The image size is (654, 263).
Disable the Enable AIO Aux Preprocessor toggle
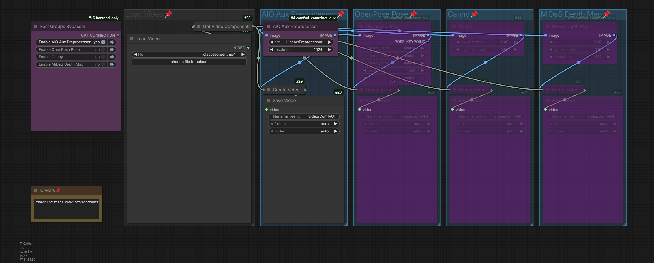103,42
